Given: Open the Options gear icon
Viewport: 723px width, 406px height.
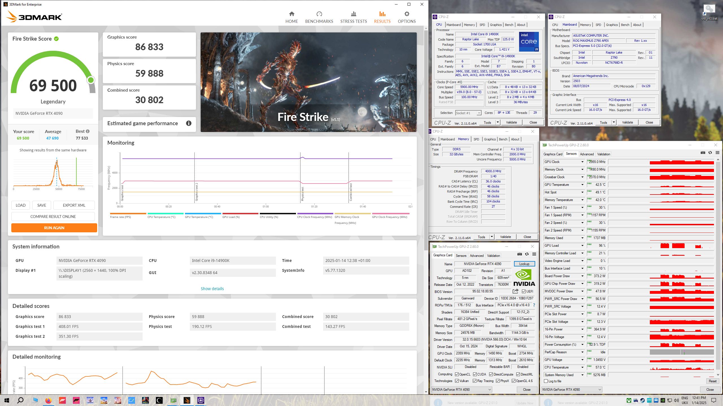Looking at the screenshot, I should [x=407, y=14].
